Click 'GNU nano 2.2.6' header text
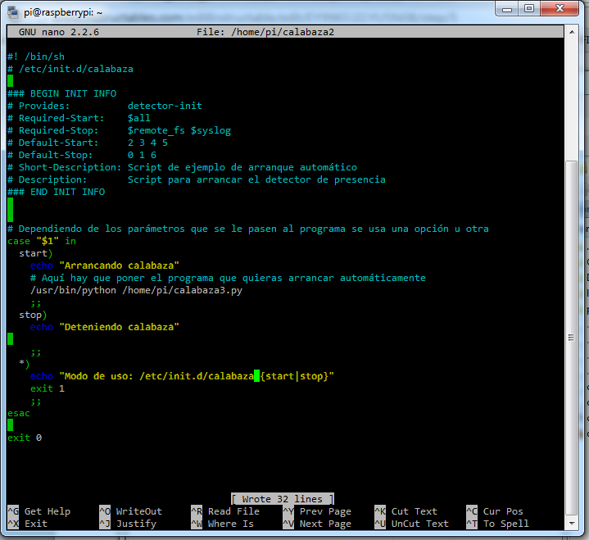 tap(59, 32)
